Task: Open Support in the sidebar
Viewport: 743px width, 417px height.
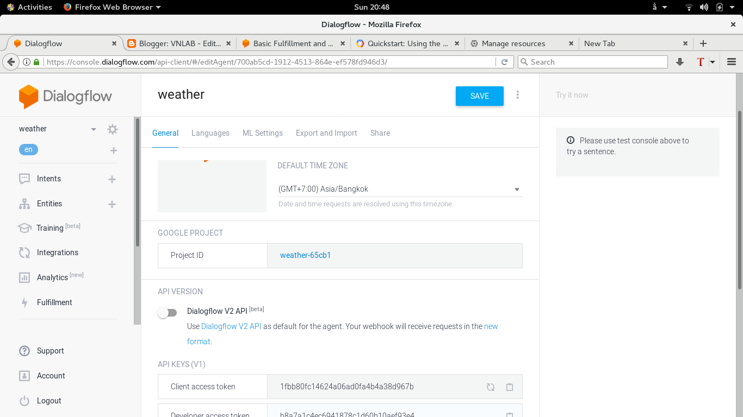Action: [51, 351]
